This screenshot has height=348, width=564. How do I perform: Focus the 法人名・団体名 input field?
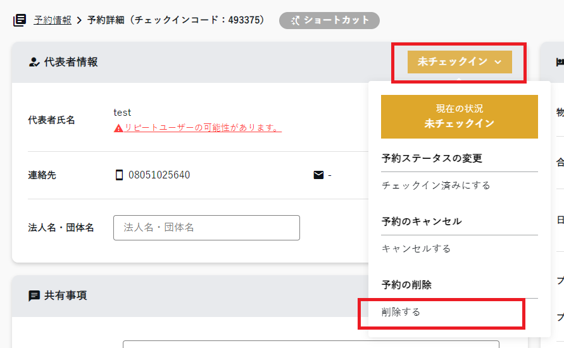click(x=206, y=228)
